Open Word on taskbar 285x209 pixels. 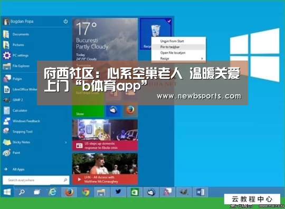click(x=201, y=192)
